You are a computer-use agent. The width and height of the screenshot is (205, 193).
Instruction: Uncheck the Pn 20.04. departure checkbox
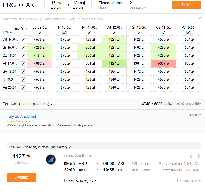(23, 88)
